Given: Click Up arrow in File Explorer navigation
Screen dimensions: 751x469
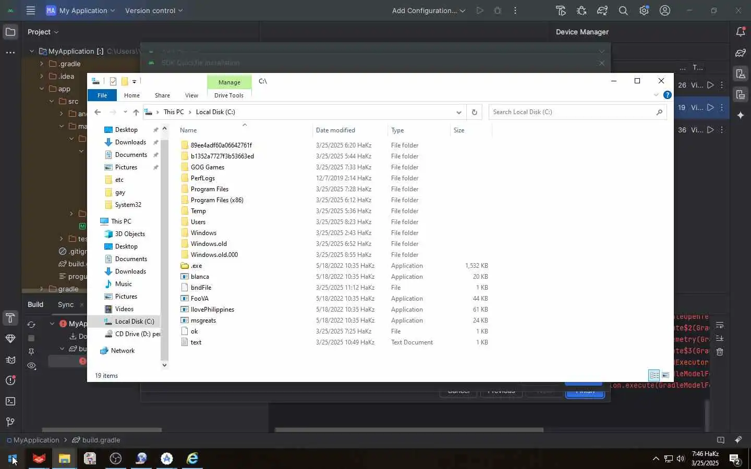Looking at the screenshot, I should pos(136,112).
